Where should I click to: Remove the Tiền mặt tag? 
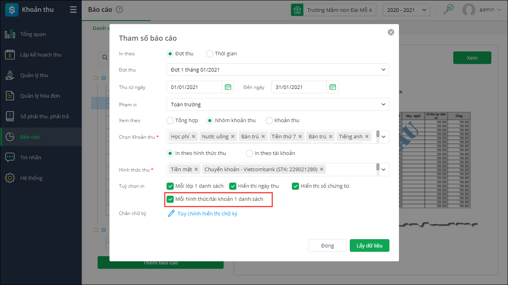[x=196, y=170]
